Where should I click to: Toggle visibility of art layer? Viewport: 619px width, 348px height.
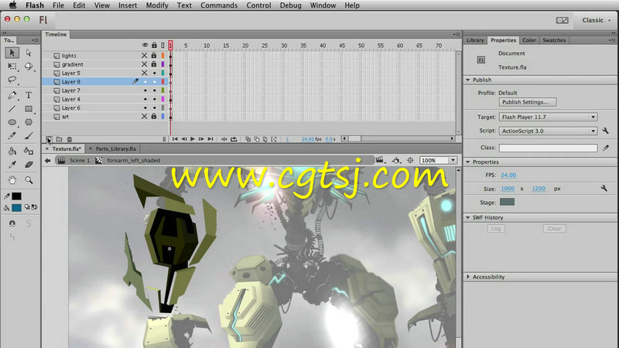click(145, 117)
